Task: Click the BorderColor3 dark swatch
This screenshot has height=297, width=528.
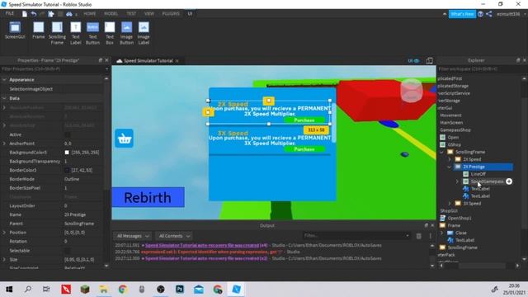Action: (67, 170)
